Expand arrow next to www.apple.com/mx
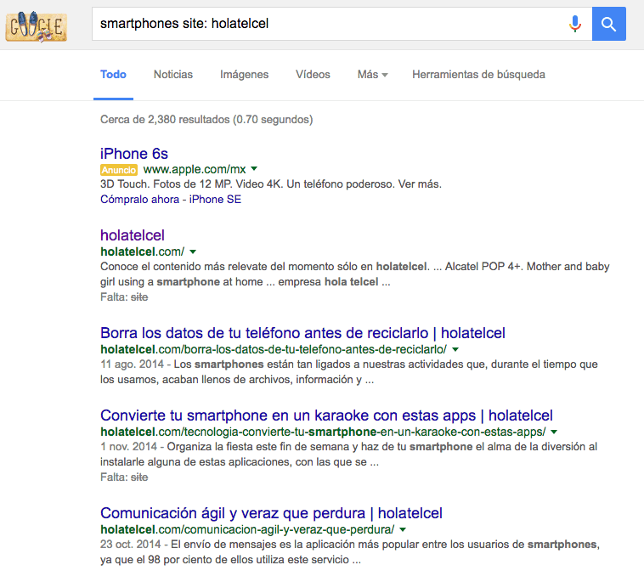 (x=254, y=168)
